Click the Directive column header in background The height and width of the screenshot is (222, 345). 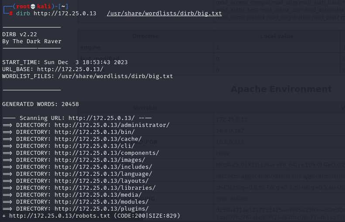146,36
